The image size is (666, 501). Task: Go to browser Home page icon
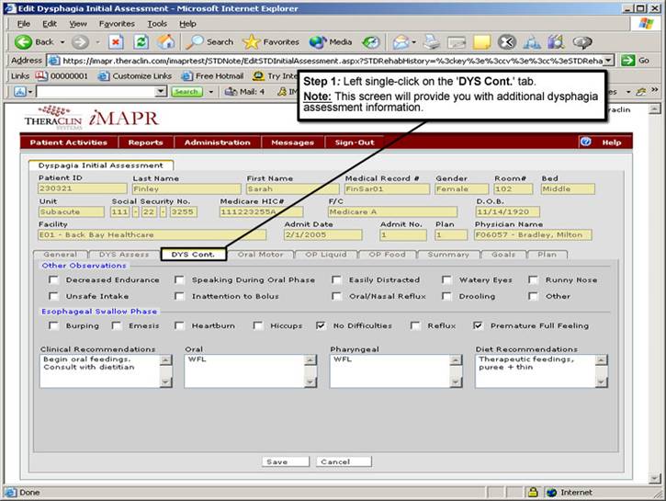pyautogui.click(x=165, y=41)
